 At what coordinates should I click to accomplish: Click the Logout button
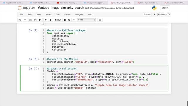click(165, 8)
